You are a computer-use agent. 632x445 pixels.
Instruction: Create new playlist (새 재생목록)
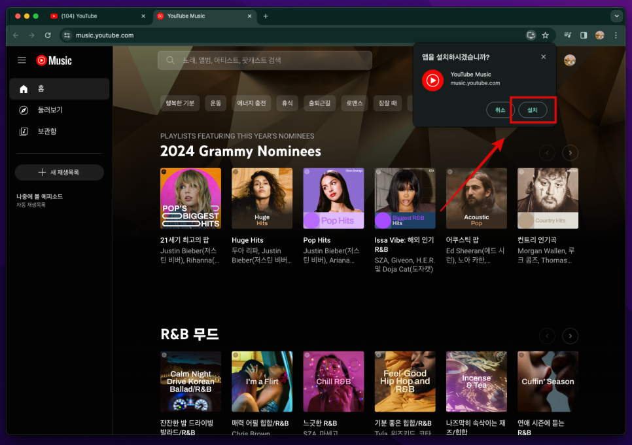pyautogui.click(x=60, y=172)
